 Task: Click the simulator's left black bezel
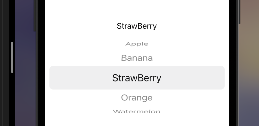click(42, 63)
